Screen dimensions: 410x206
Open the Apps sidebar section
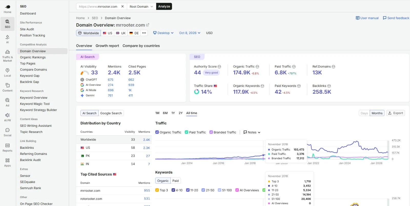(7, 162)
